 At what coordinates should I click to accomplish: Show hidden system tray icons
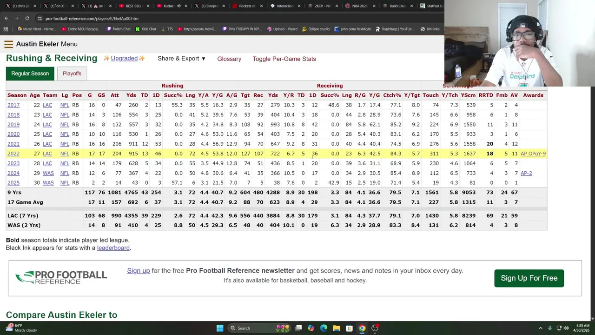(541, 328)
